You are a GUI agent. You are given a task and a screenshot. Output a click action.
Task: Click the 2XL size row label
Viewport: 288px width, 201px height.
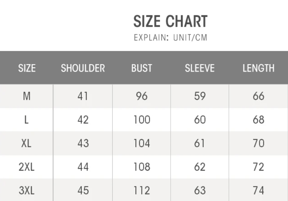pyautogui.click(x=27, y=167)
